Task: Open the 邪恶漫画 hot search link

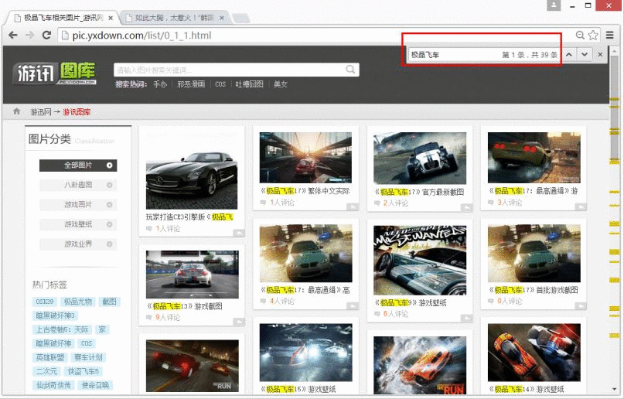Action: click(x=191, y=84)
